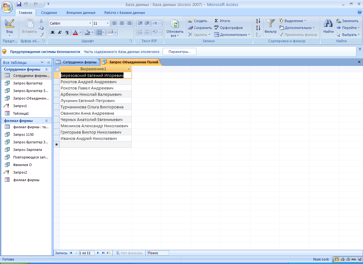Viewport: 363px width, 264px height.
Task: Click Итоги totals sigma icon
Action: 222,21
